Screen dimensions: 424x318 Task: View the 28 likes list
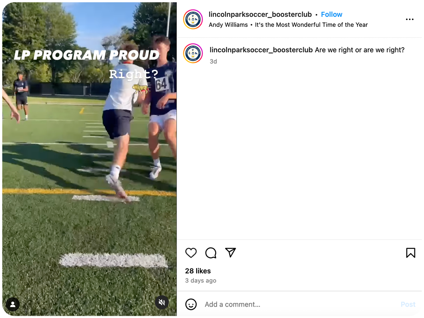(198, 271)
